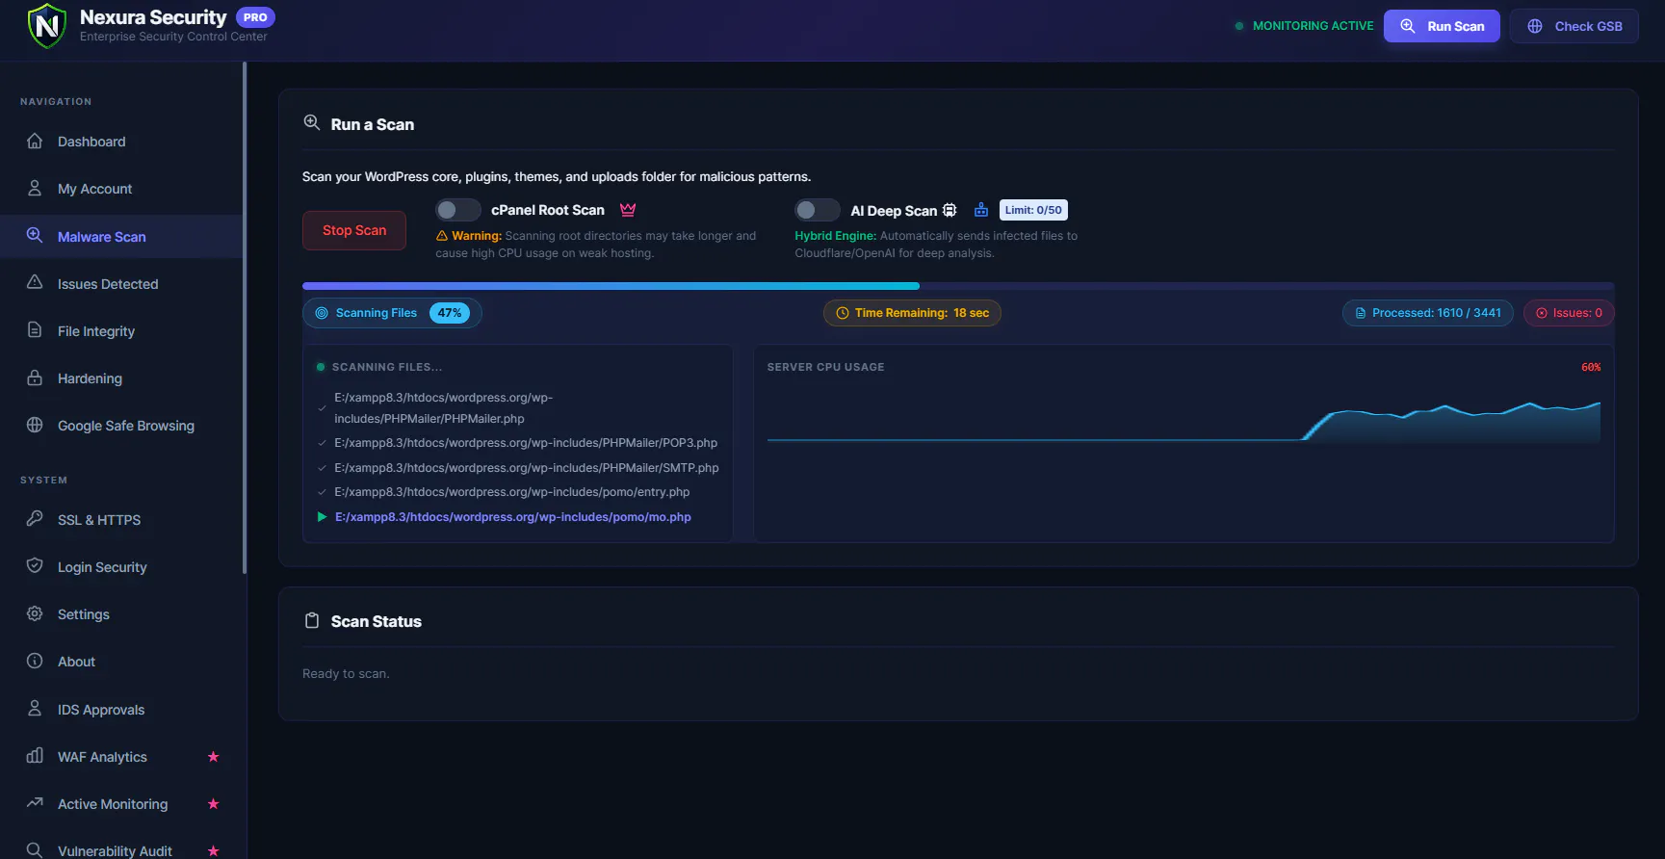Click the Run a Scan magnifier icon
This screenshot has height=859, width=1665.
pyautogui.click(x=312, y=122)
